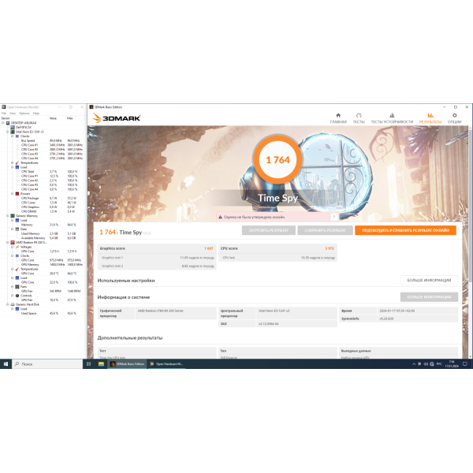Select the Bus Speed sensor row
The height and width of the screenshot is (473, 473).
click(43, 140)
